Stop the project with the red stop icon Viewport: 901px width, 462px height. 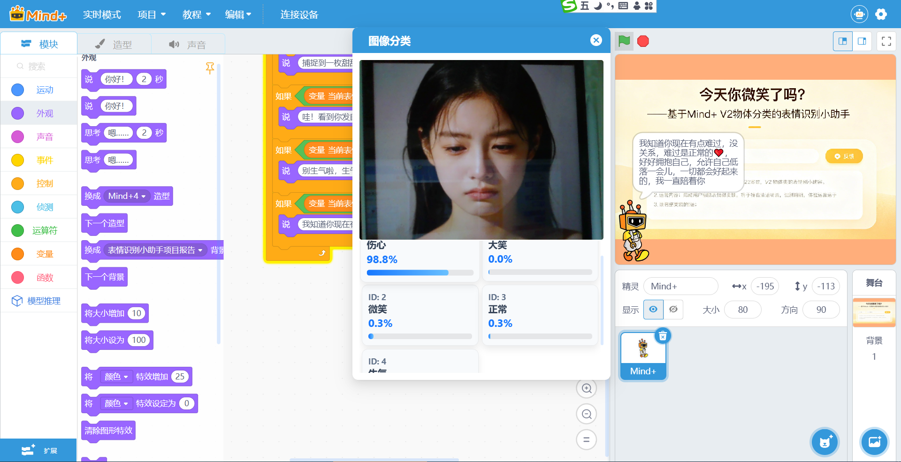(x=643, y=41)
